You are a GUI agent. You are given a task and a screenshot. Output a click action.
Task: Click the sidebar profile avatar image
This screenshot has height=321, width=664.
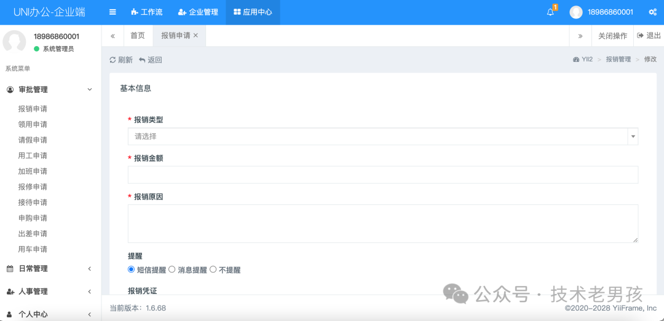click(14, 42)
